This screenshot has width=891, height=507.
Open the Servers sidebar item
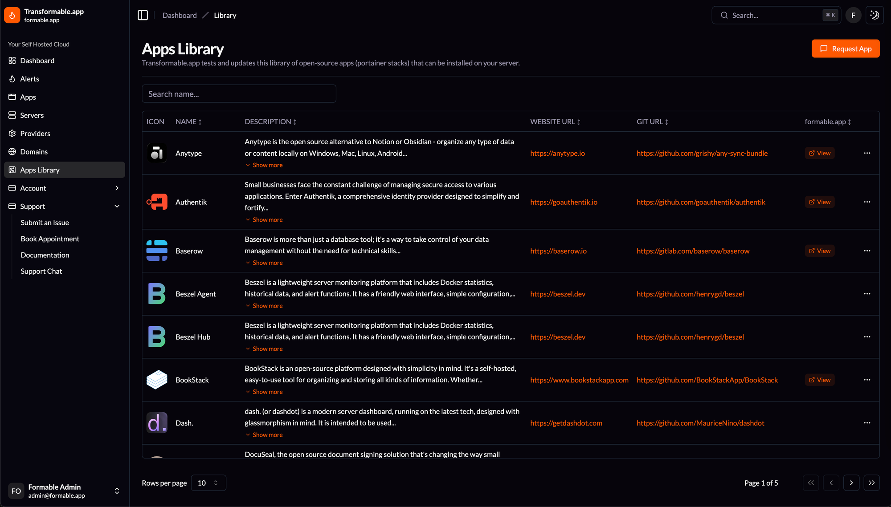32,115
